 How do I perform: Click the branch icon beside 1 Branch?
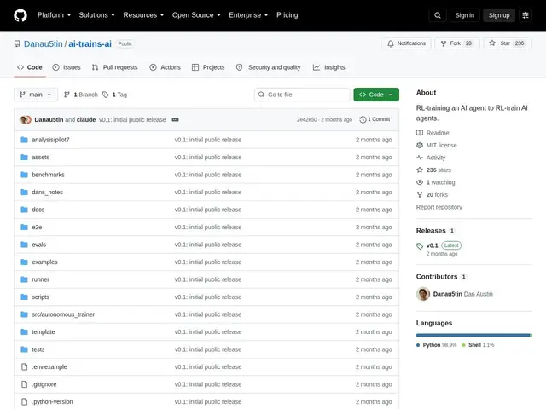(x=67, y=95)
